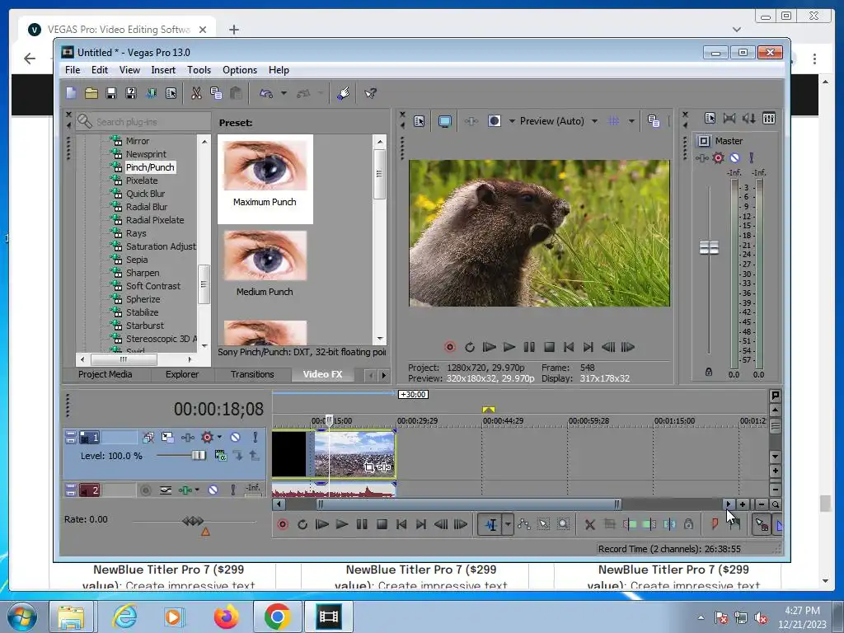This screenshot has width=844, height=633.
Task: Click the video track Level slider handle
Action: (199, 455)
